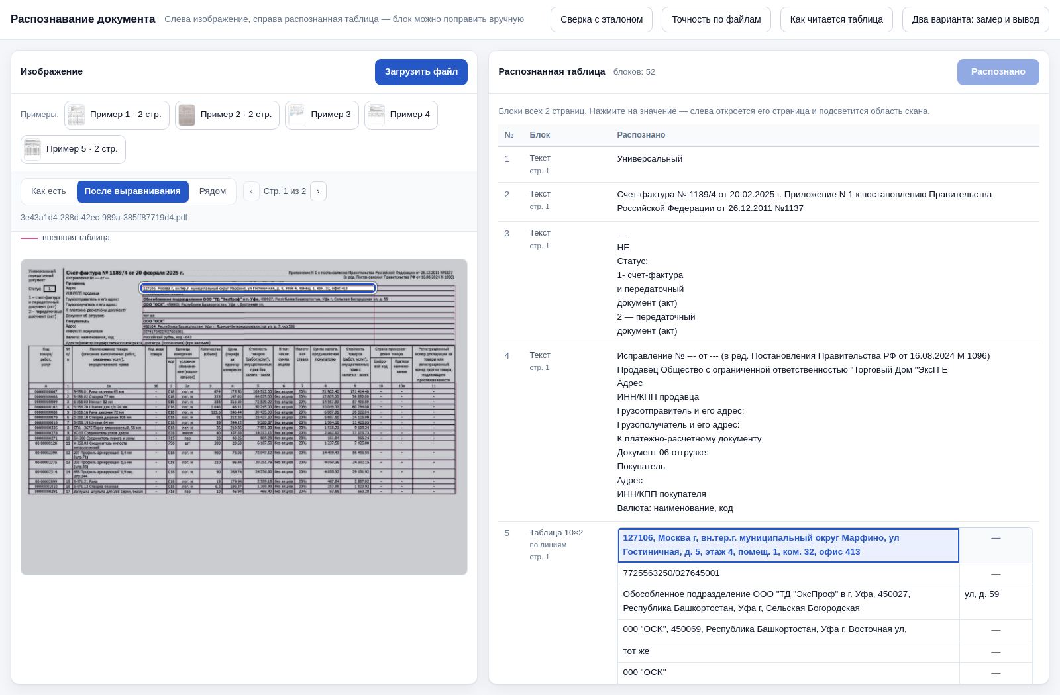Click the cell 7725563250/027645001
The height and width of the screenshot is (695, 1060).
click(x=788, y=573)
